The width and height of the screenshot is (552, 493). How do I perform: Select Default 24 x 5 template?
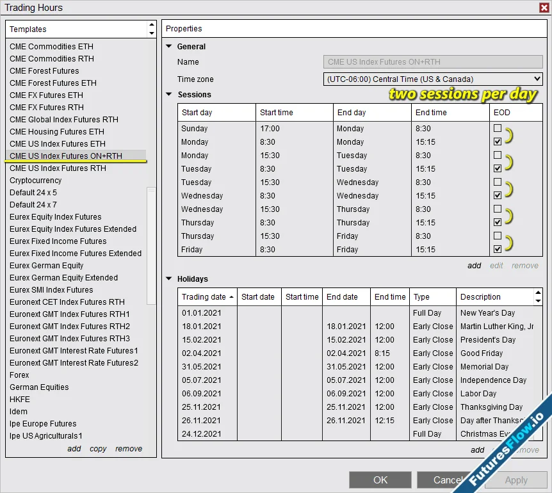pyautogui.click(x=33, y=193)
